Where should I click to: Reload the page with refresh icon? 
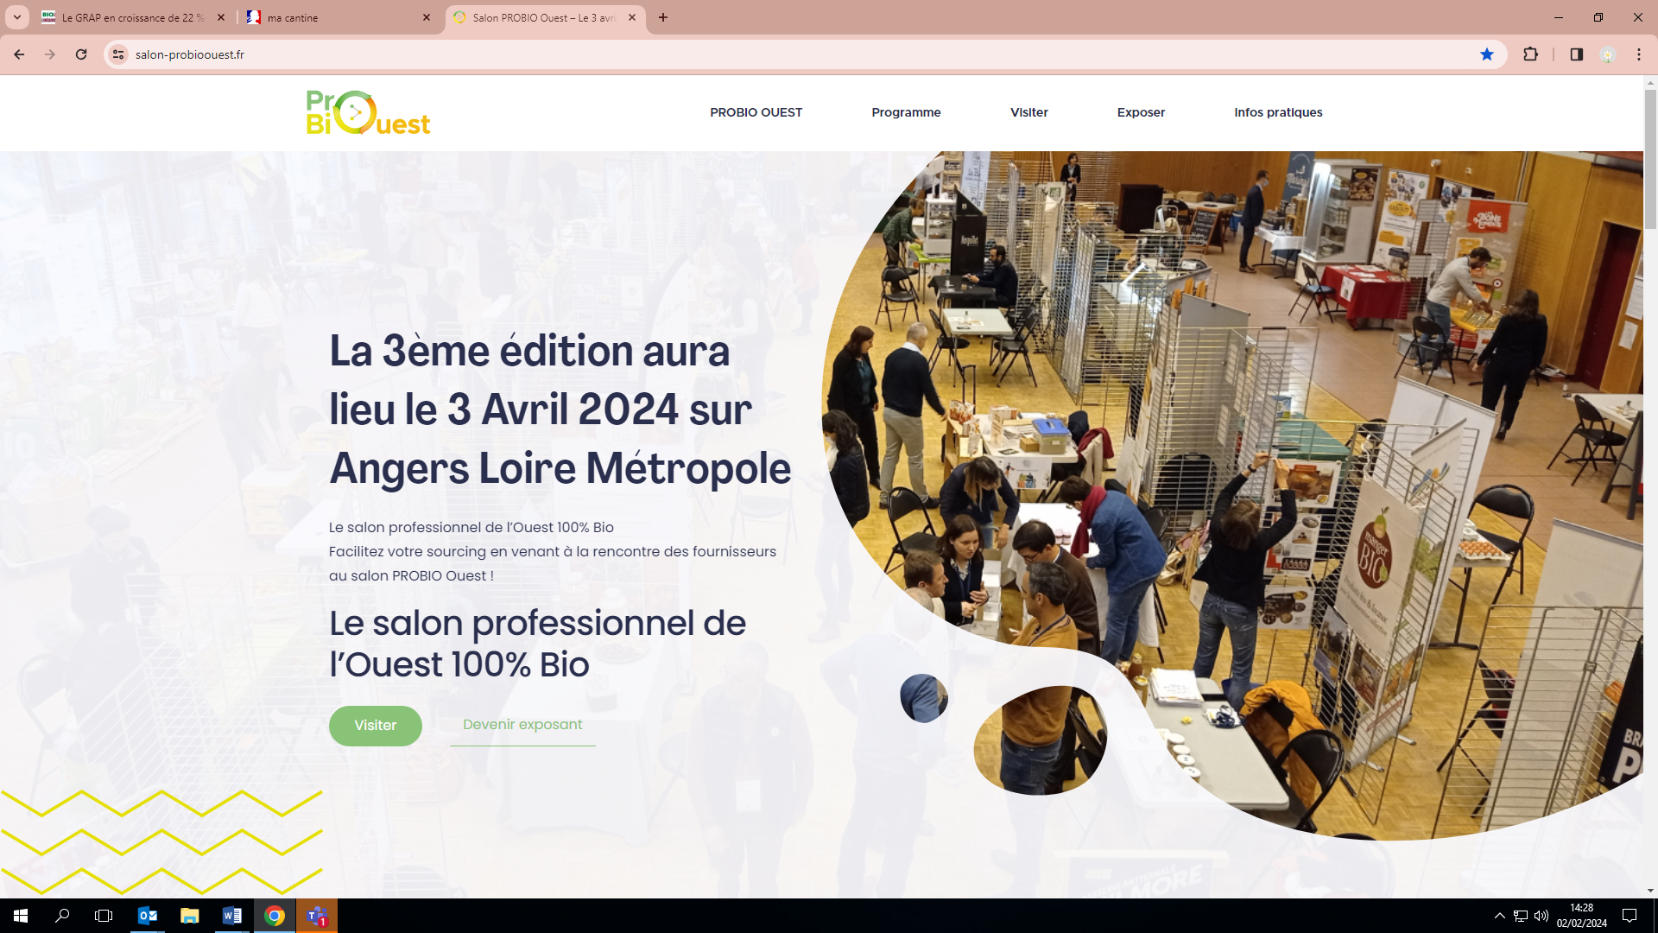81,54
